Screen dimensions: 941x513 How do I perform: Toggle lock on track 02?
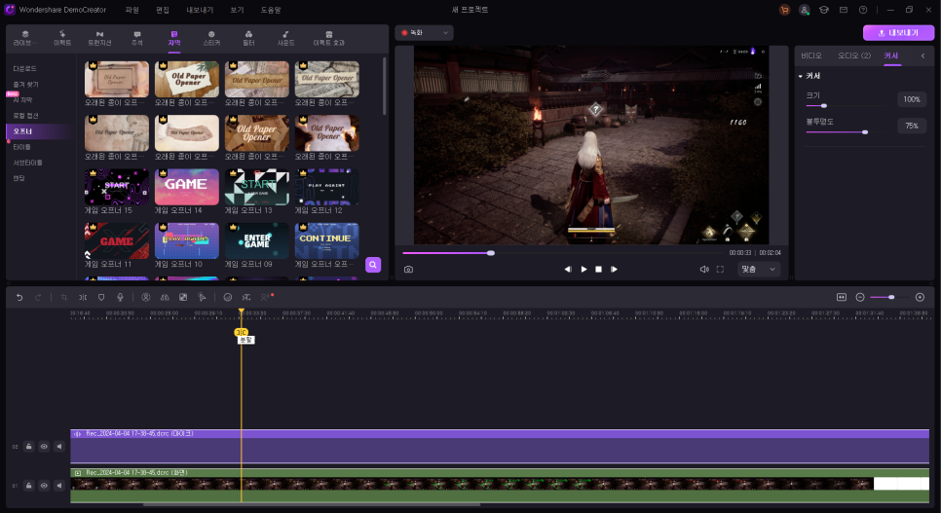(29, 447)
